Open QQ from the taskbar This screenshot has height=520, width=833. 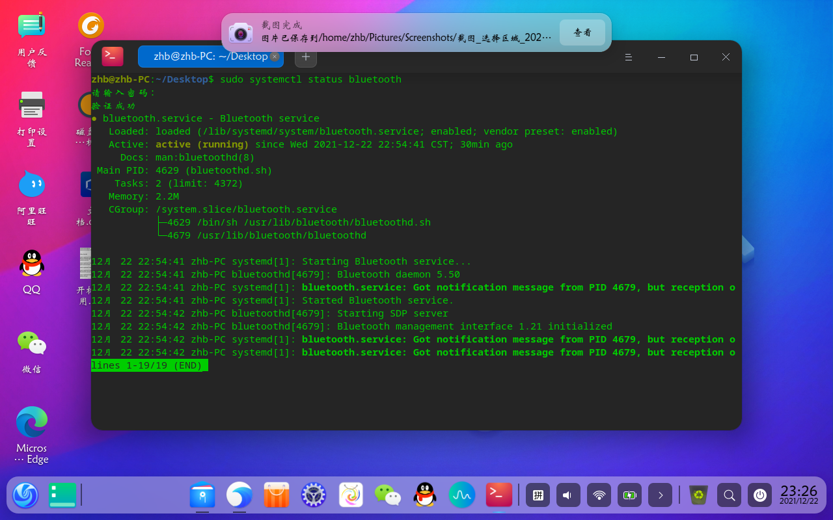[x=424, y=495]
